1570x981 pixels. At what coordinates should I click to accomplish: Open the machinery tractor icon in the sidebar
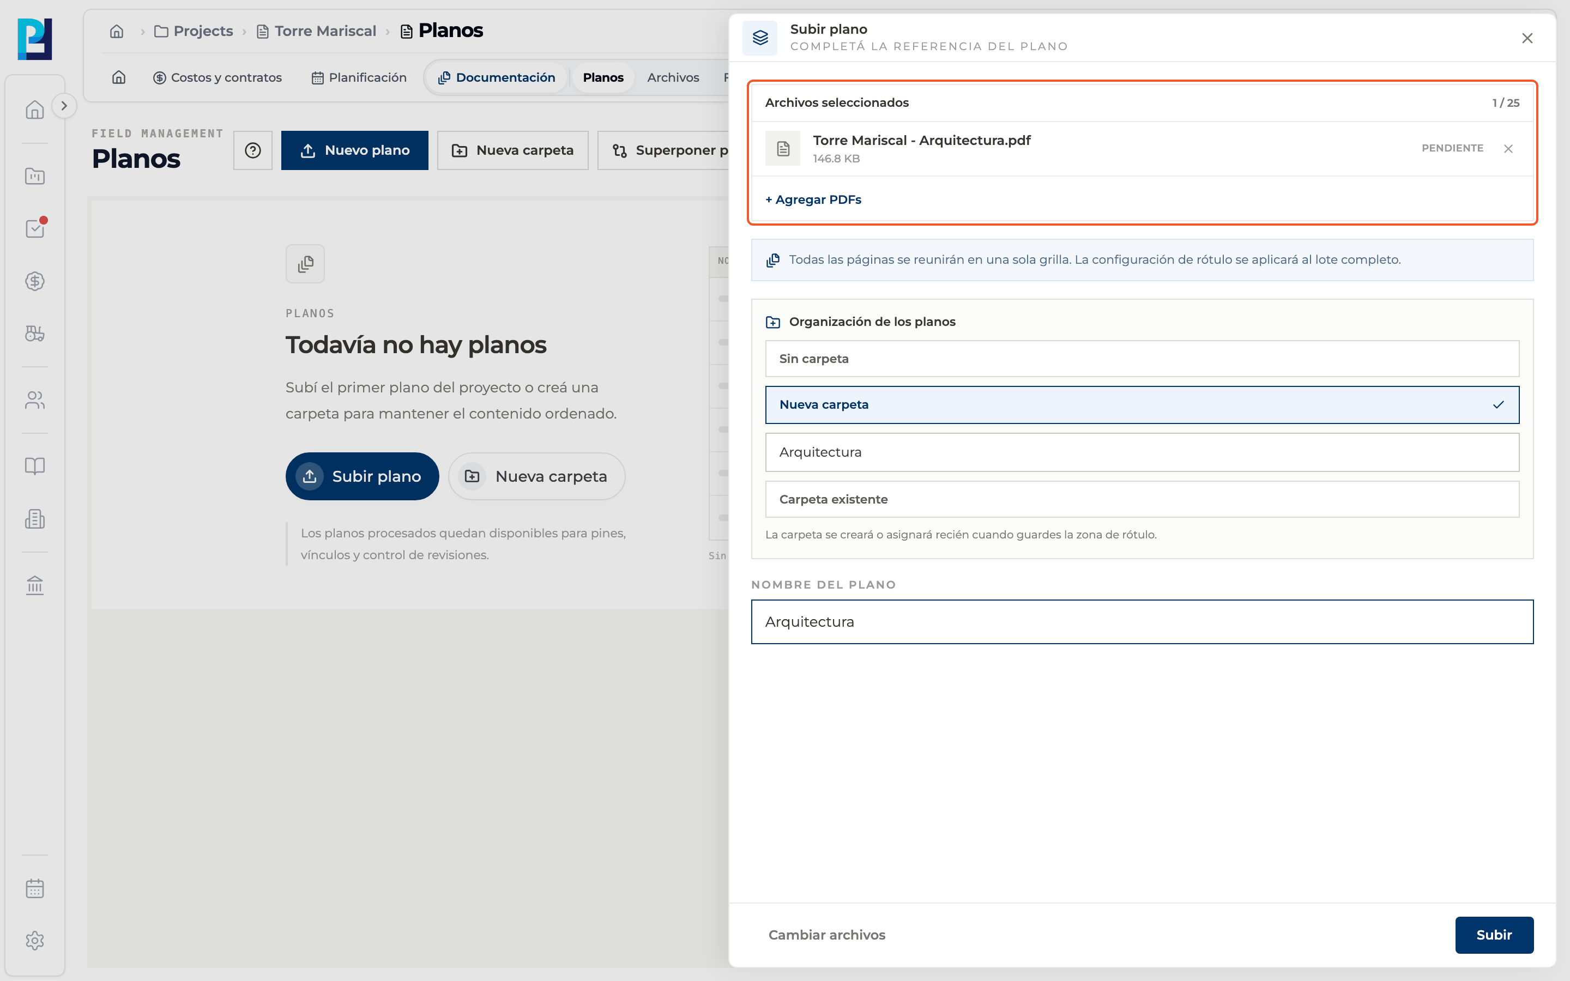[x=34, y=334]
